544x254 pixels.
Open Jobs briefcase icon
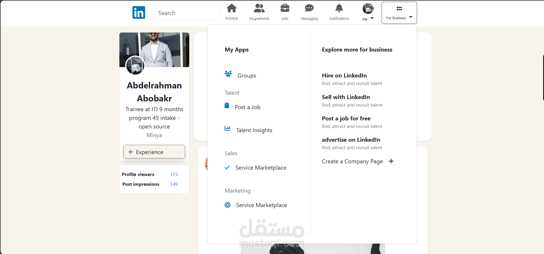pyautogui.click(x=285, y=8)
